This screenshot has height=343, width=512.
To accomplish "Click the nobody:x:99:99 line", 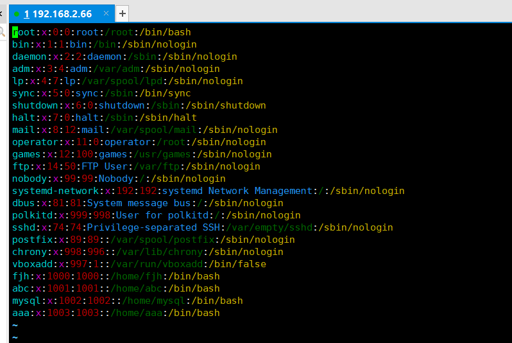I will pos(119,179).
